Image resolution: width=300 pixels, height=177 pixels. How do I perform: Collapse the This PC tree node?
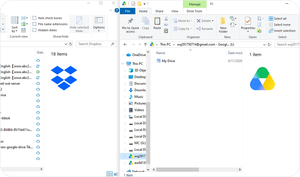tap(123, 63)
